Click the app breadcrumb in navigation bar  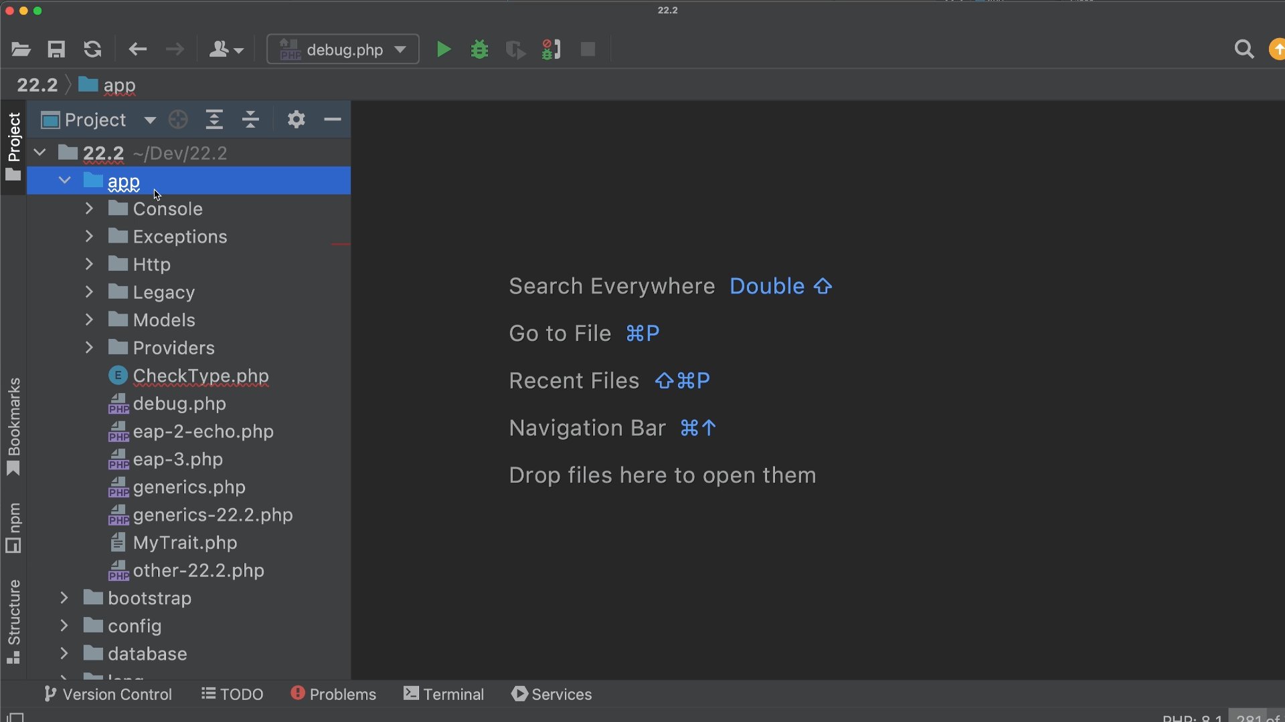click(119, 85)
